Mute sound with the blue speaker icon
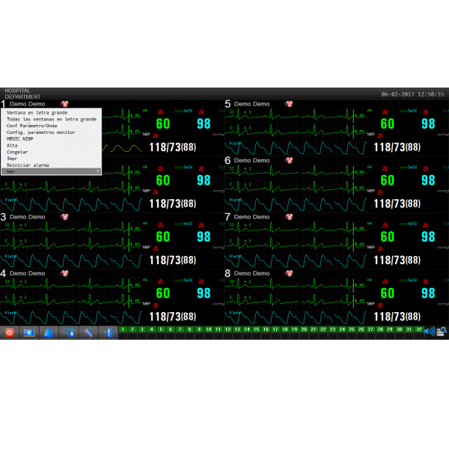 click(430, 332)
